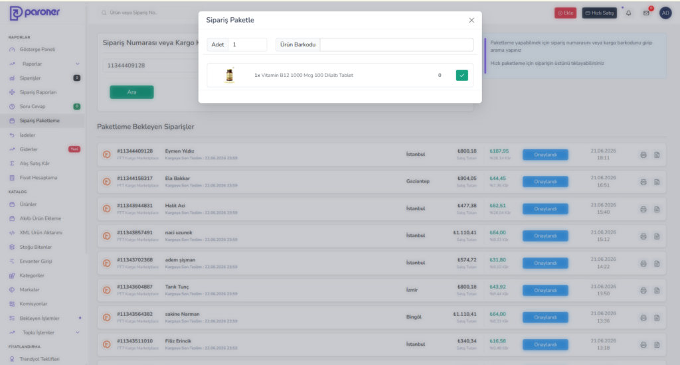Focus the Ürün Barkodu input field
The image size is (680, 365).
[x=396, y=44]
